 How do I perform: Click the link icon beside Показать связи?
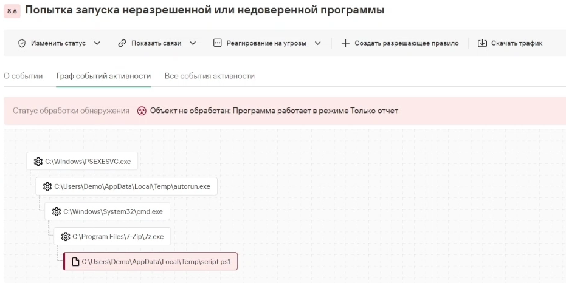122,43
